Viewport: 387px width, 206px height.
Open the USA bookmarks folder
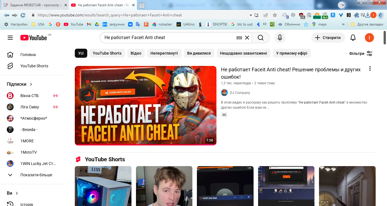(x=38, y=24)
